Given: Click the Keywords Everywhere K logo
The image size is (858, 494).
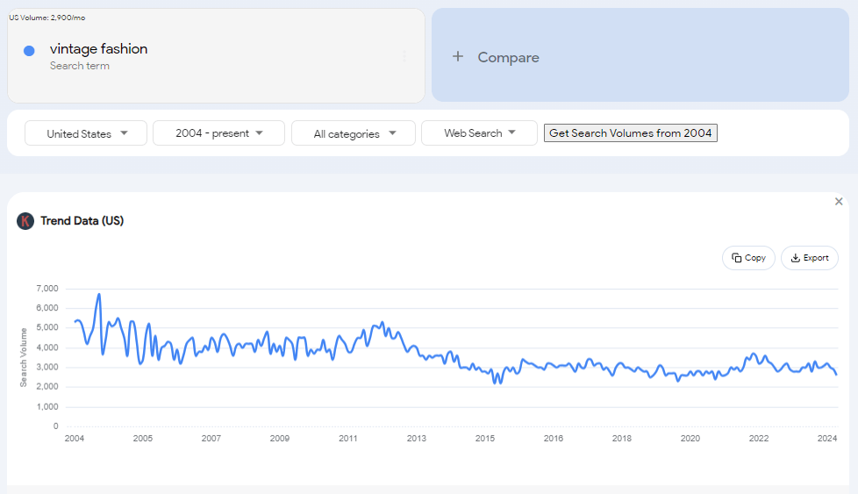Looking at the screenshot, I should pos(25,221).
